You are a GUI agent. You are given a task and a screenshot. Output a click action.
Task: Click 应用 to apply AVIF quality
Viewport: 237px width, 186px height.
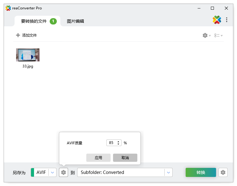98,158
